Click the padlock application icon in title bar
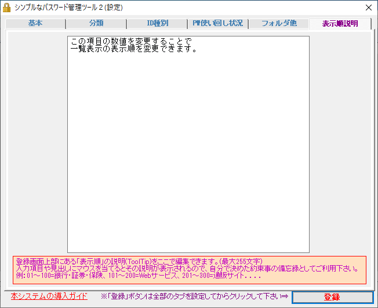The height and width of the screenshot is (308, 378). [x=6, y=8]
